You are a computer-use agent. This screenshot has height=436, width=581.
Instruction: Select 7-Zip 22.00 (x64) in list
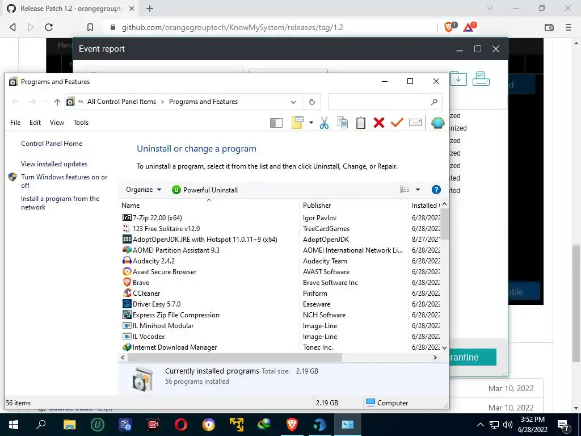(157, 218)
